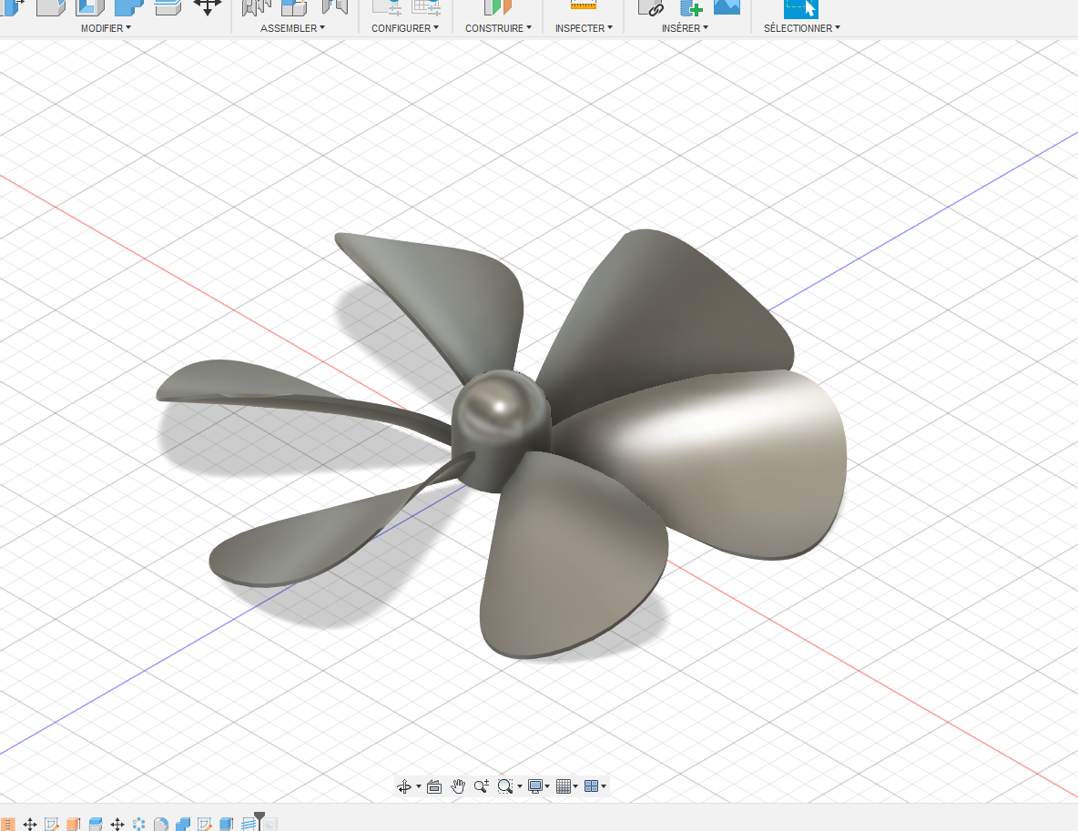This screenshot has width=1078, height=831.
Task: Select the greyed-out feature after the timeline marker
Action: 271,824
